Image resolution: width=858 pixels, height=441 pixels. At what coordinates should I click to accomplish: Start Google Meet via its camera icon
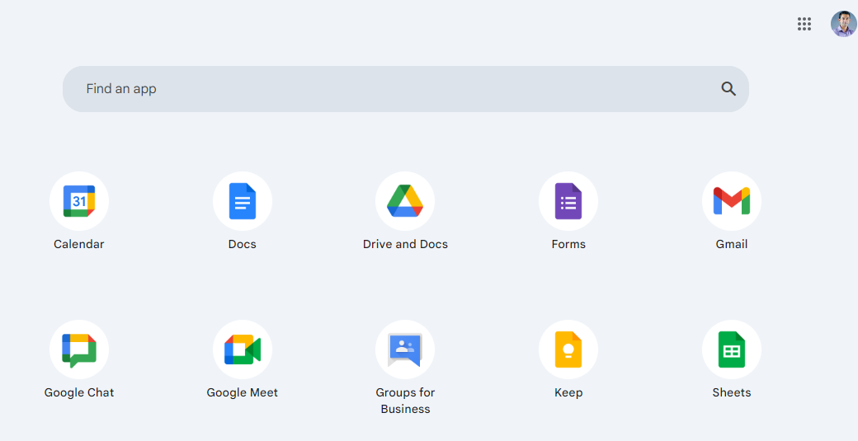pos(243,350)
